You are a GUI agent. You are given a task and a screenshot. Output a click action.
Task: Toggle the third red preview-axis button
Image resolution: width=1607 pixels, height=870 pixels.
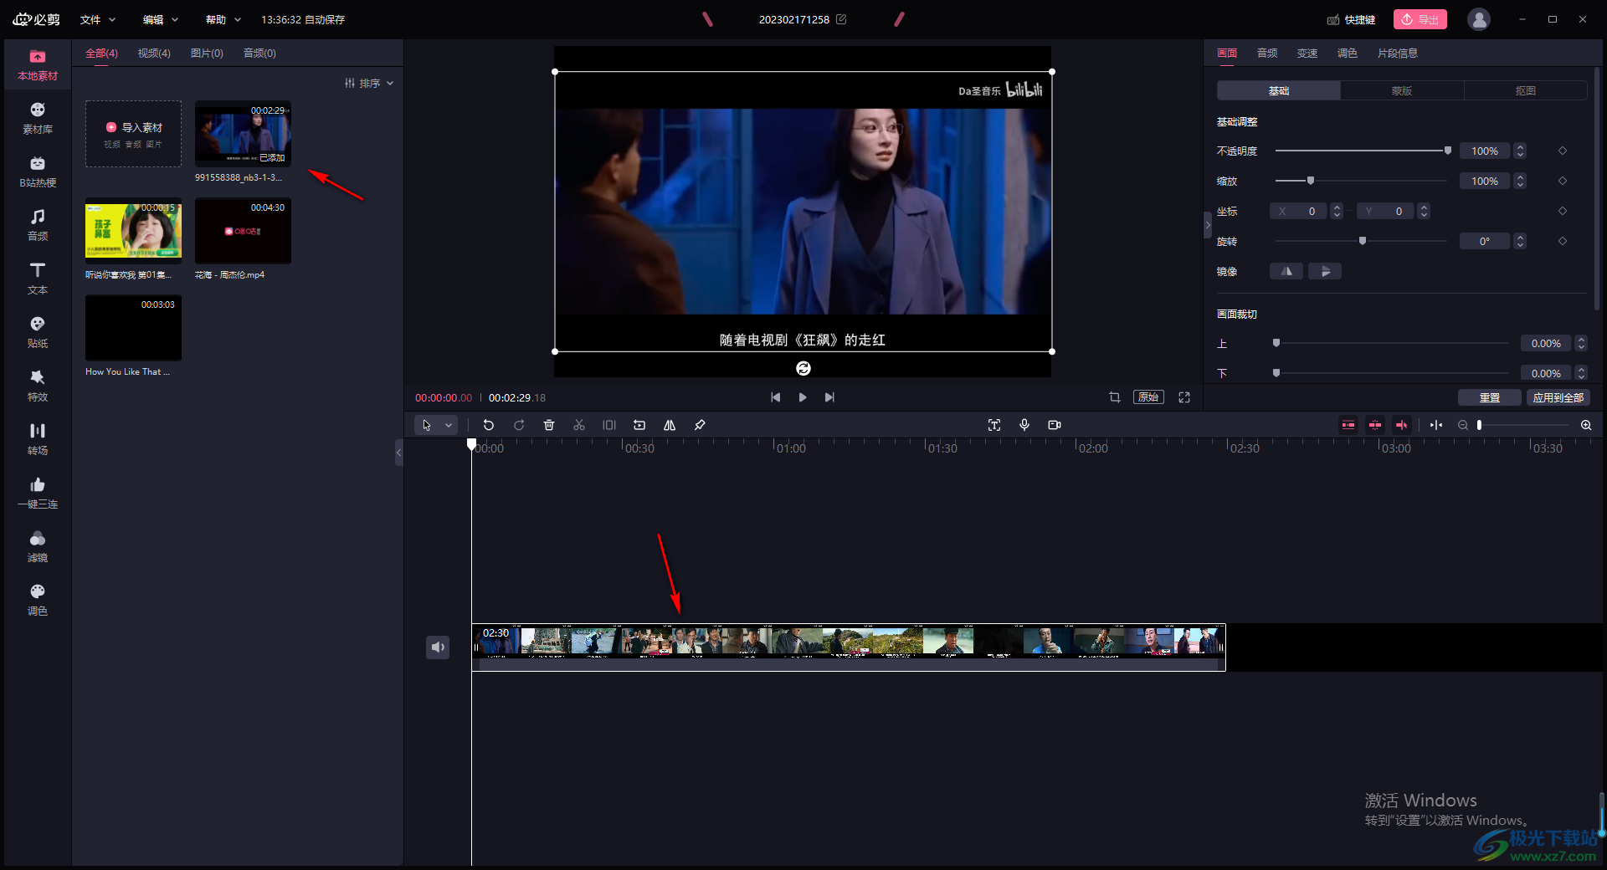tap(1402, 425)
